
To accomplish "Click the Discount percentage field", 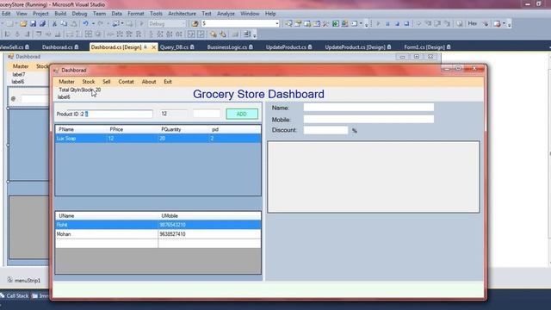I will 325,130.
